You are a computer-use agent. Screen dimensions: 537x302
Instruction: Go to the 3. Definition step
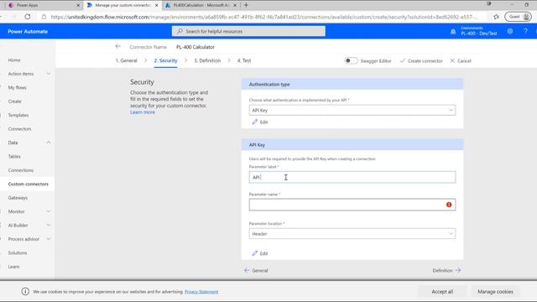click(x=207, y=60)
